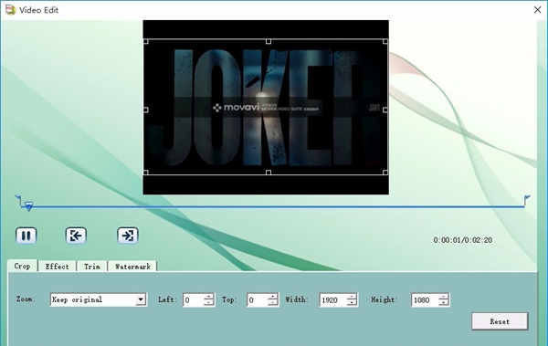Click the trim start flag on timeline
This screenshot has height=346, width=548.
pyautogui.click(x=18, y=200)
